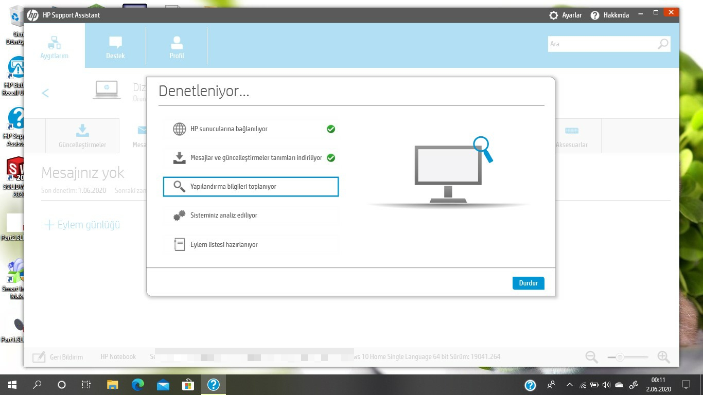Click the HP logo in the title bar

tap(32, 15)
